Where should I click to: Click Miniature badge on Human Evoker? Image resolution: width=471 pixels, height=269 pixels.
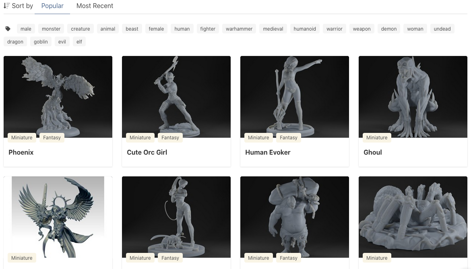coord(258,138)
